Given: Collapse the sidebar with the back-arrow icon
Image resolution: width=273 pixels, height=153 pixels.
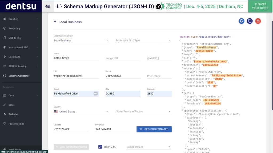Looking at the screenshot, I should (x=47, y=6).
